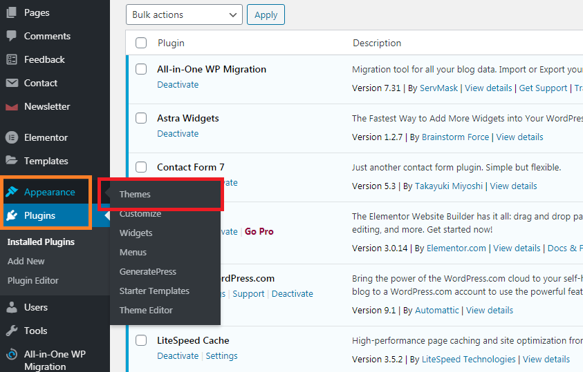Click the Elementor circle icon
The image size is (583, 372).
point(12,137)
